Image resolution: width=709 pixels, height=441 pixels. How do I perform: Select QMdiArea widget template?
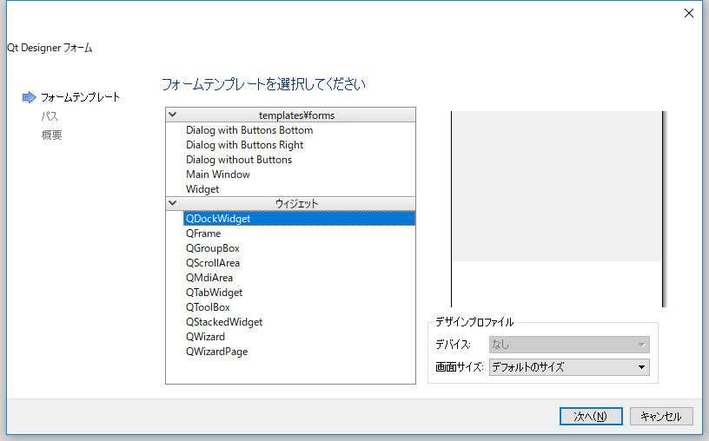click(209, 278)
